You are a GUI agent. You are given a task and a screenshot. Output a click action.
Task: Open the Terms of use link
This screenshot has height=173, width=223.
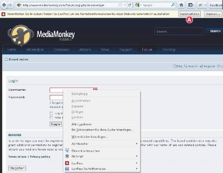point(17,156)
